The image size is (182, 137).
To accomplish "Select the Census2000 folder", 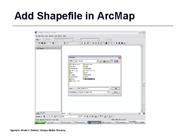I will click(x=73, y=68).
